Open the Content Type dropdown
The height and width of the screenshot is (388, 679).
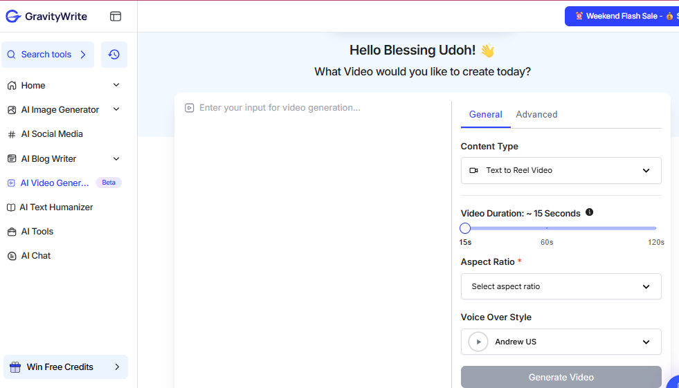(561, 170)
